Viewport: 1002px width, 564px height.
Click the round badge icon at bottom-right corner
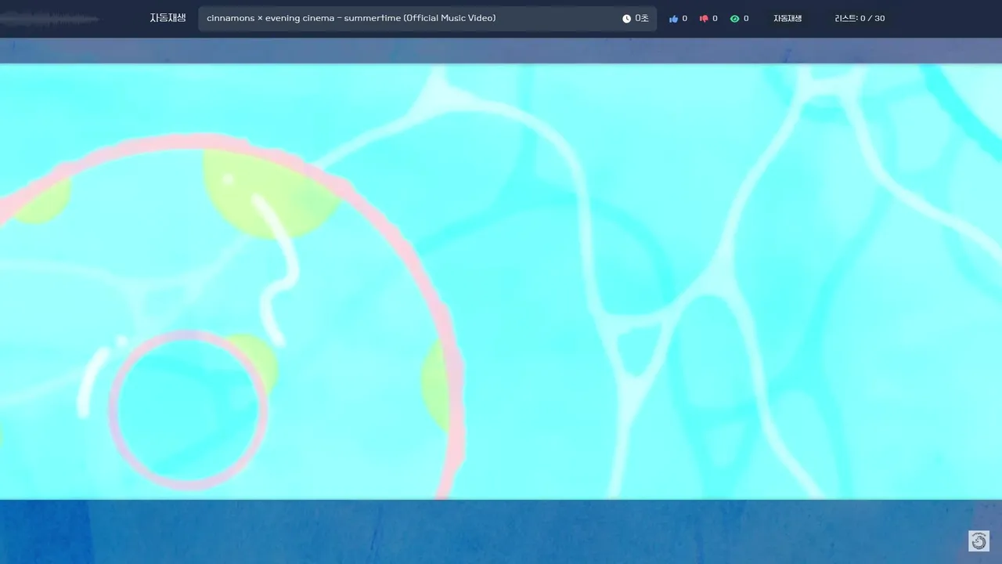(979, 540)
